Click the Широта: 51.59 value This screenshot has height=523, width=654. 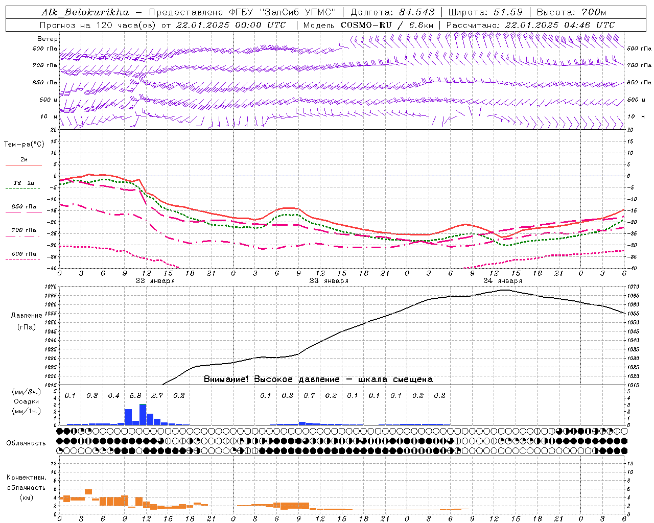(x=485, y=12)
